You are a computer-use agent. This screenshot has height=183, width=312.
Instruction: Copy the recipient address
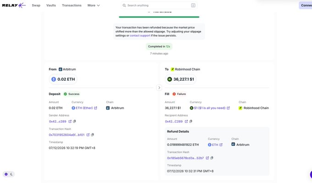pos(190,122)
